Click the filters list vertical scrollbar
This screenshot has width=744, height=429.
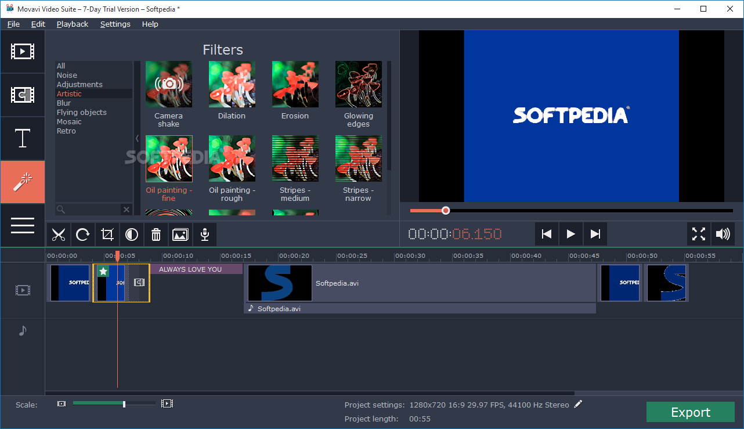point(389,115)
